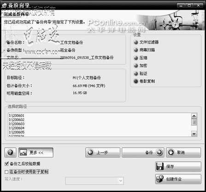Click the down arrow in the paths list scrollbar

coord(194,134)
